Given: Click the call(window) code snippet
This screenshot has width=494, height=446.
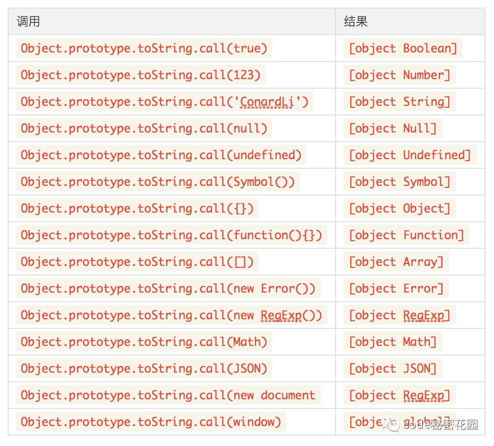Looking at the screenshot, I should 151,421.
